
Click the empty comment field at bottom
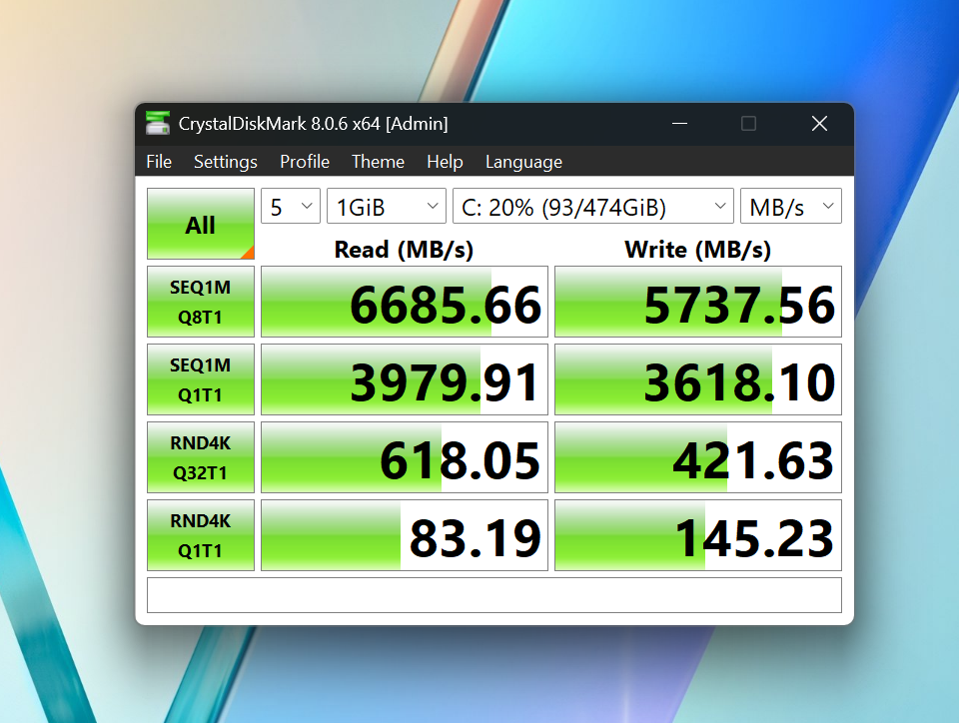coord(493,595)
